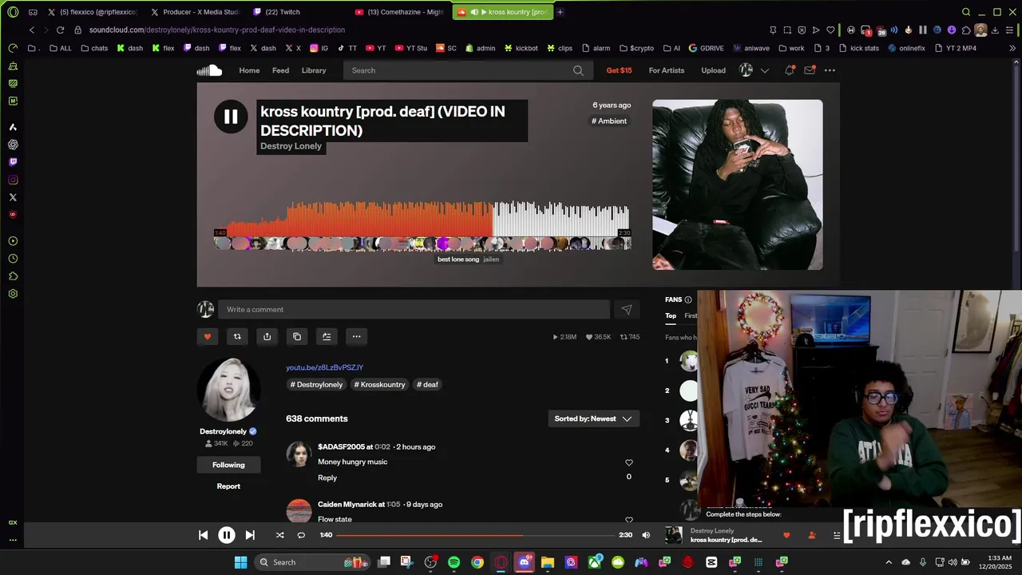The height and width of the screenshot is (575, 1022).
Task: Like the track with the heart button under comments
Action: coord(208,337)
